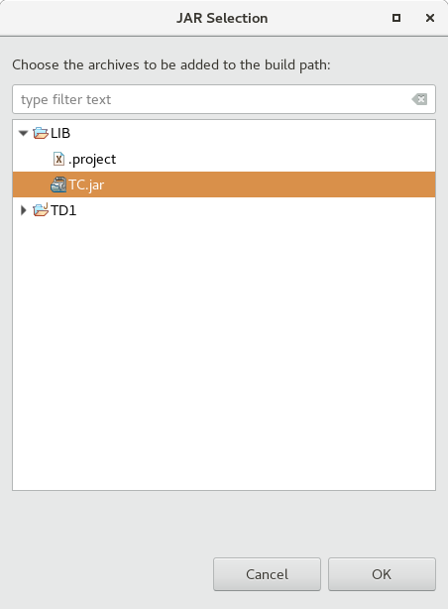Click the JAR Selection title bar text

click(x=222, y=18)
